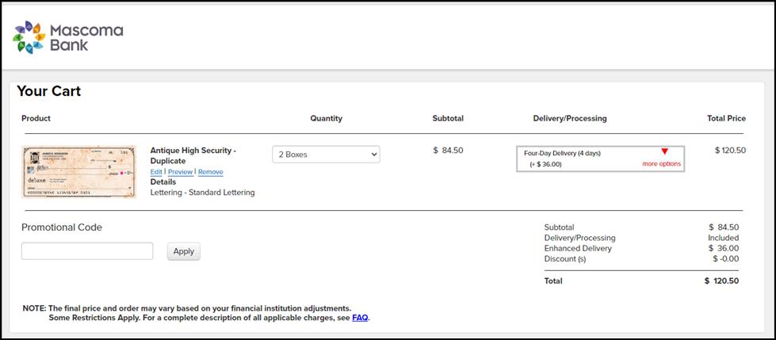Click the Mascoma Bank logo icon
Viewport: 776px width, 340px height.
click(x=31, y=37)
